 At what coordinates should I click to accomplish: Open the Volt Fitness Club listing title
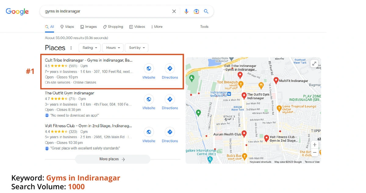pyautogui.click(x=89, y=126)
